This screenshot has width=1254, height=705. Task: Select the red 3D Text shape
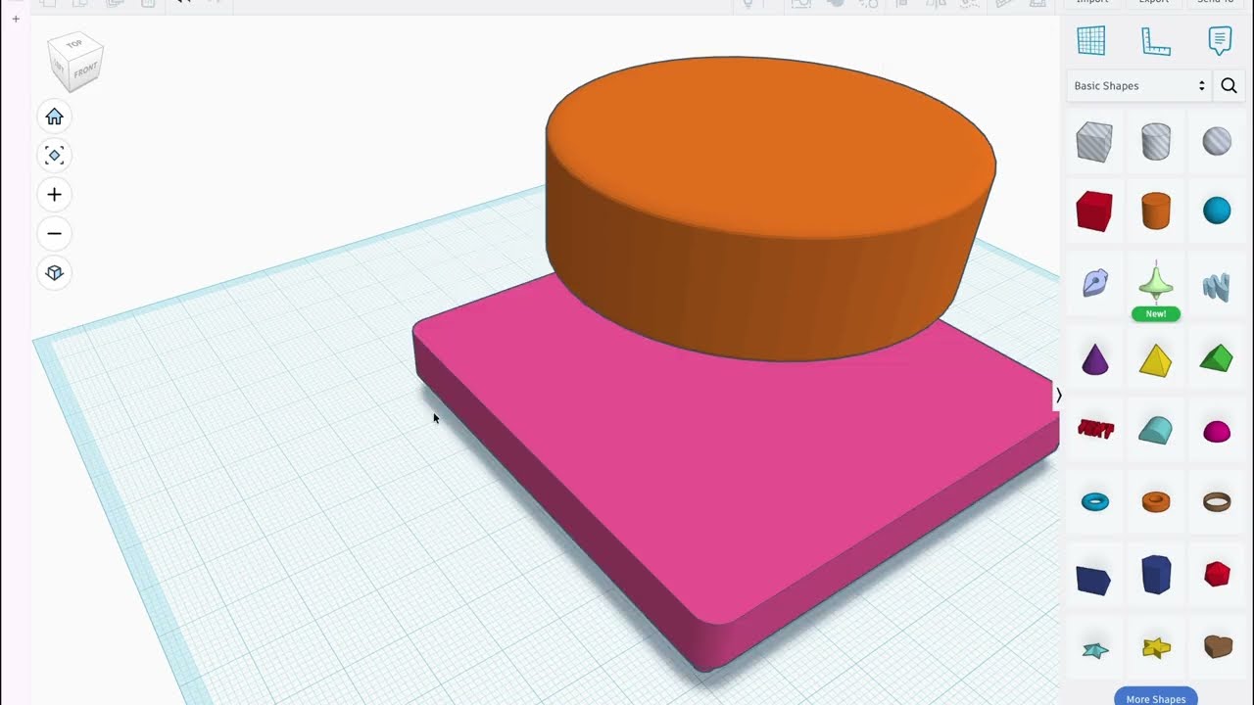tap(1095, 429)
